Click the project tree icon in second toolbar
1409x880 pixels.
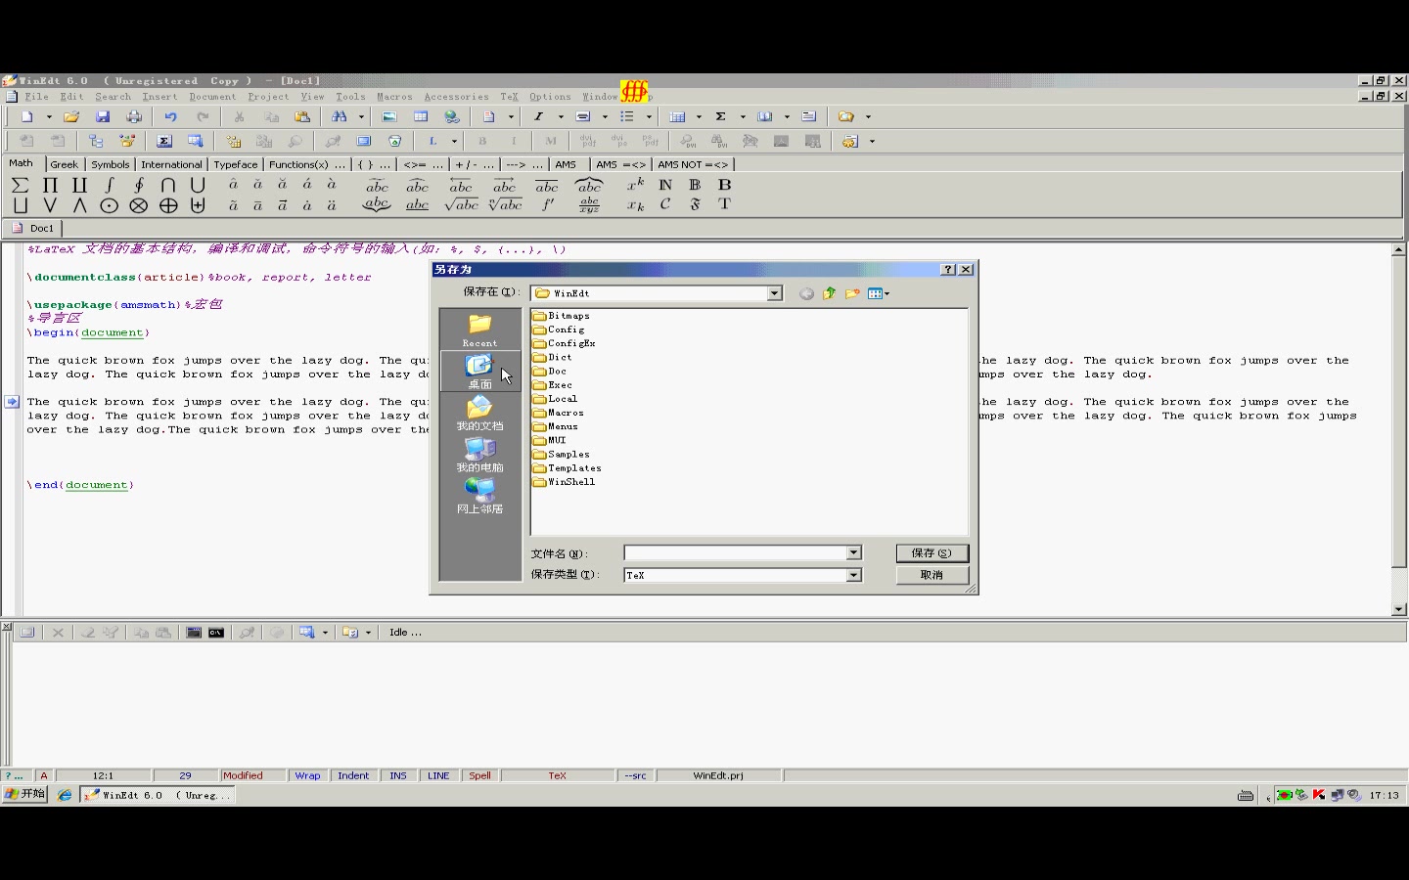tap(96, 141)
